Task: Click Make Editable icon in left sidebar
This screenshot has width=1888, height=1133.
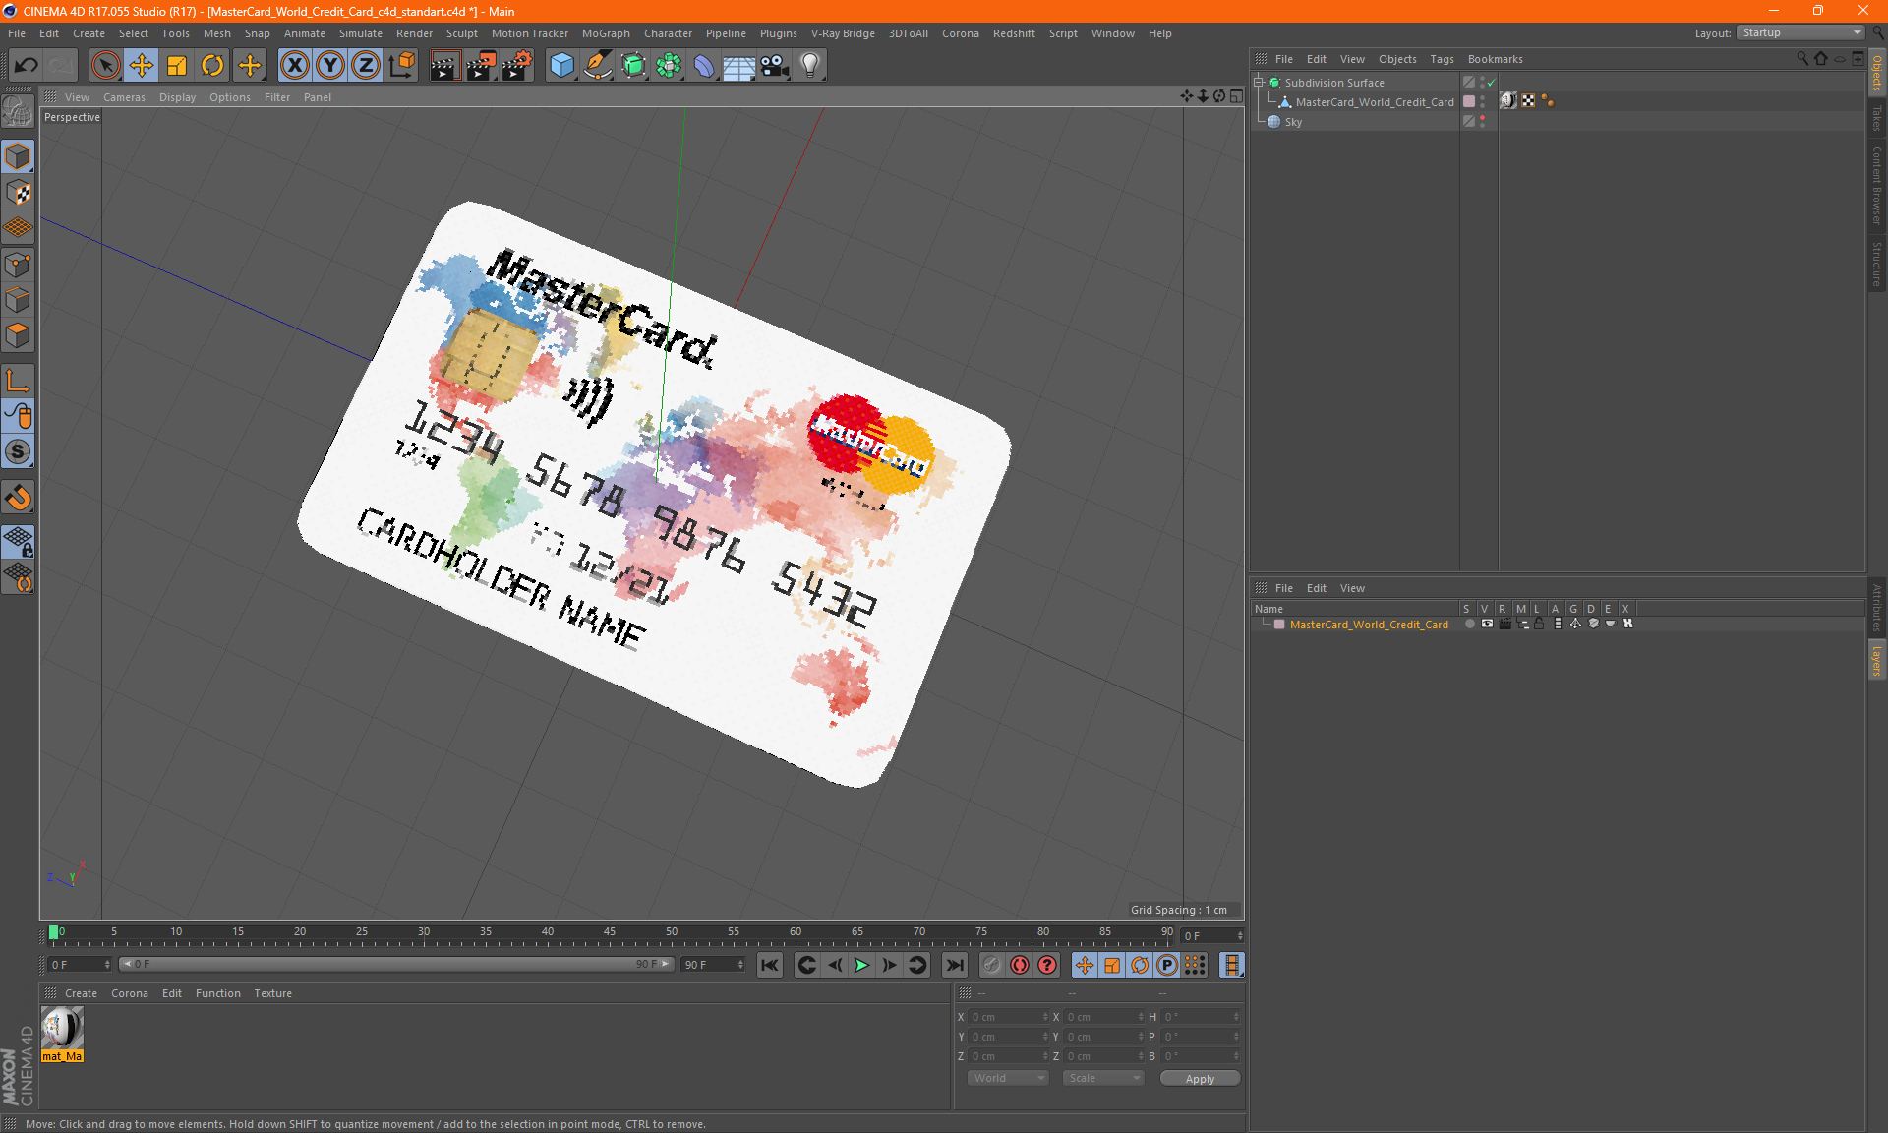Action: pyautogui.click(x=18, y=112)
